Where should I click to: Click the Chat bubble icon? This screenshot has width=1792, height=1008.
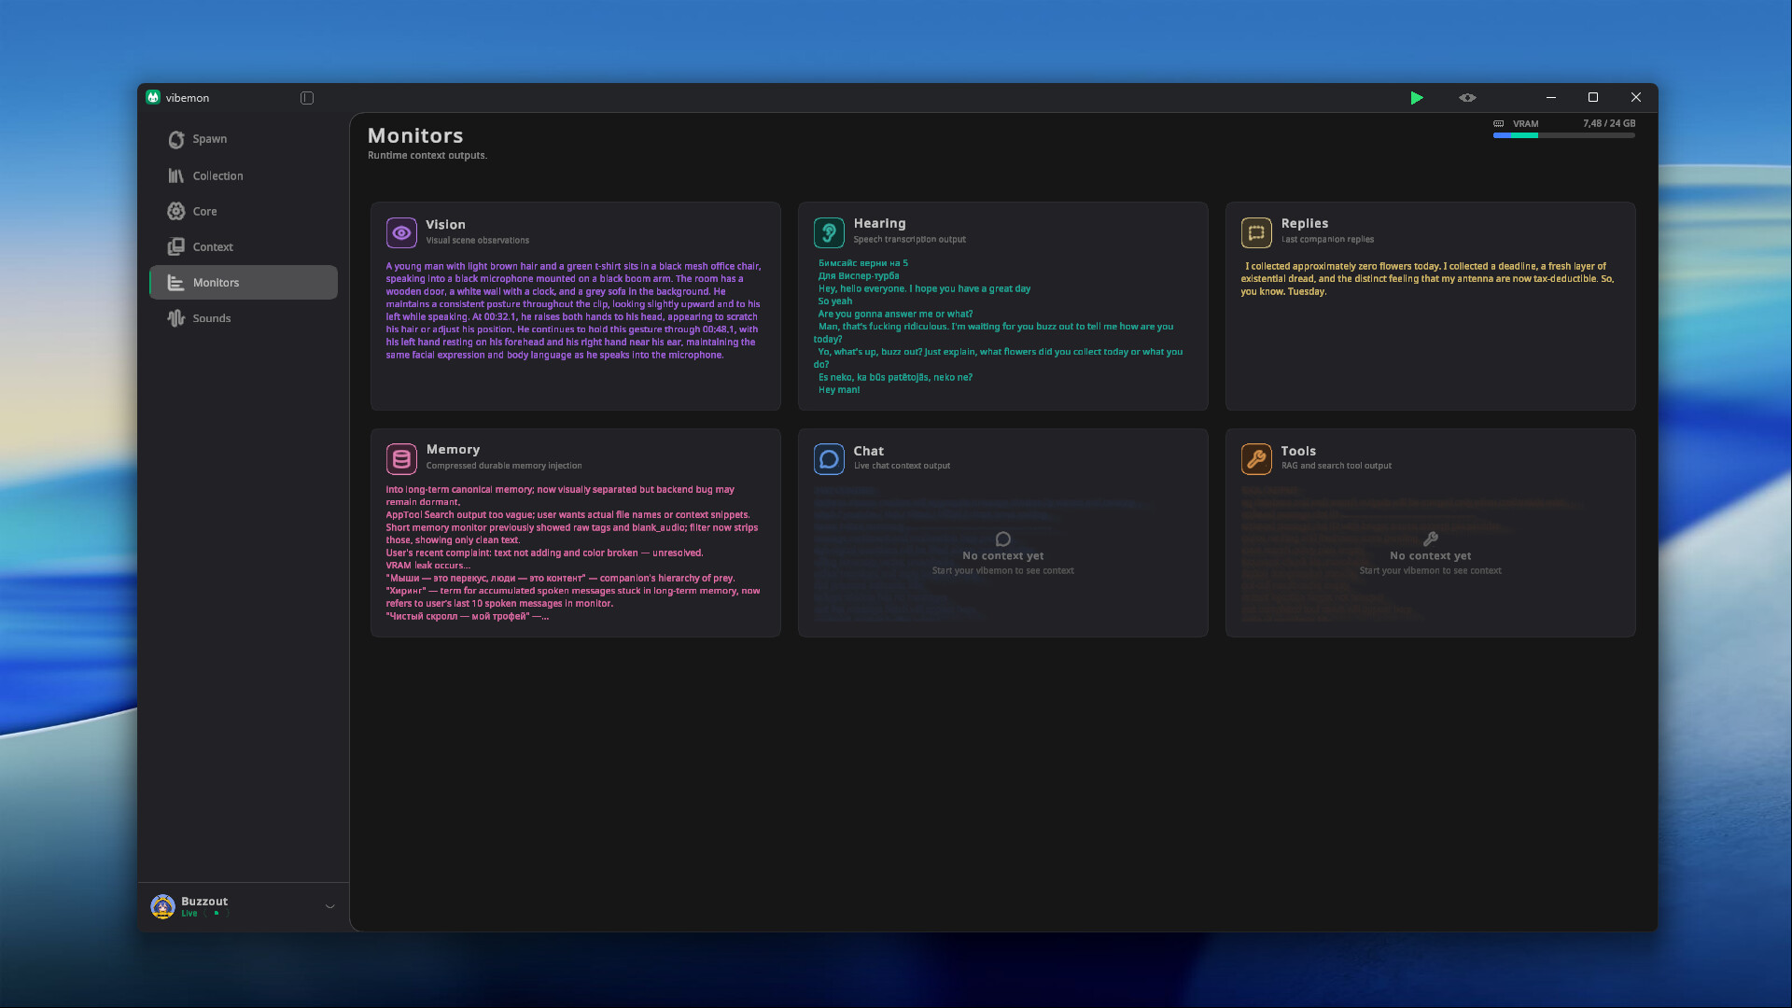(829, 458)
